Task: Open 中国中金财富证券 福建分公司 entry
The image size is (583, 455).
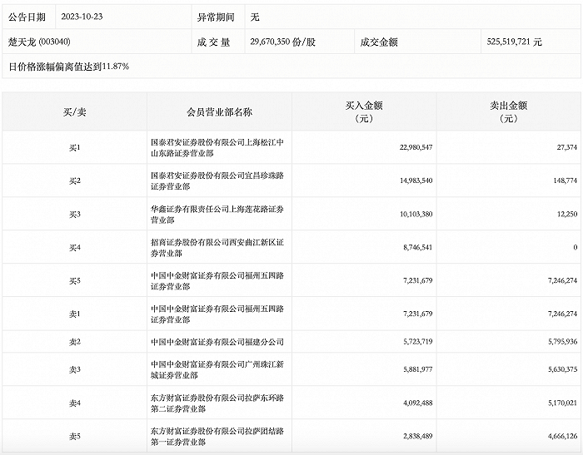Action: click(x=217, y=342)
